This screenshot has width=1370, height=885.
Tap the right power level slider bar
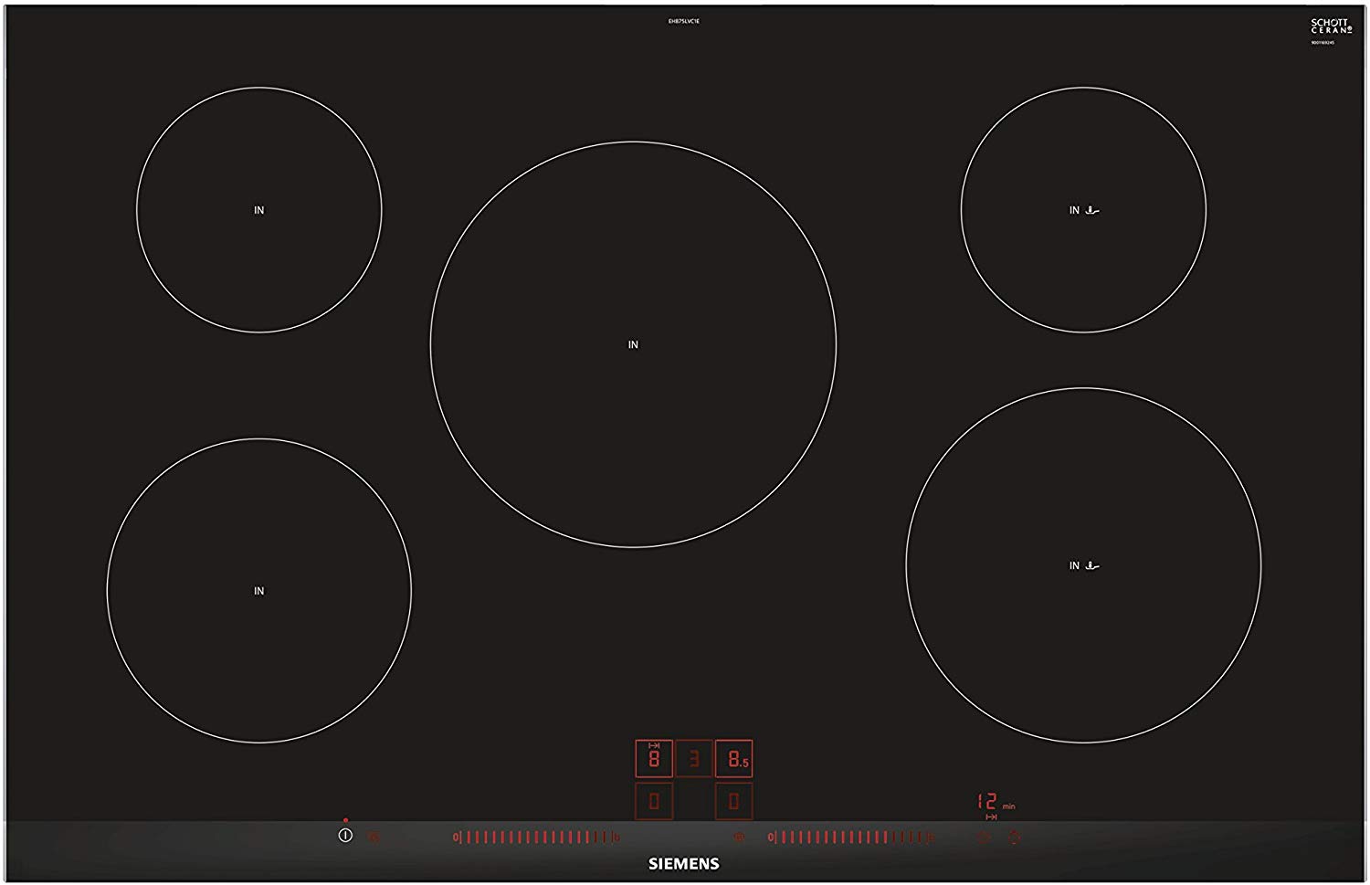[852, 837]
